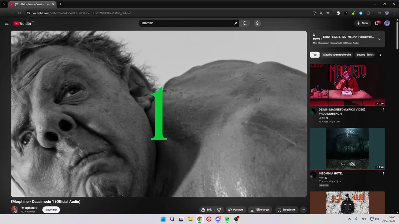Image resolution: width=399 pixels, height=224 pixels.
Task: Open the Chrome profile avatar
Action: [387, 13]
